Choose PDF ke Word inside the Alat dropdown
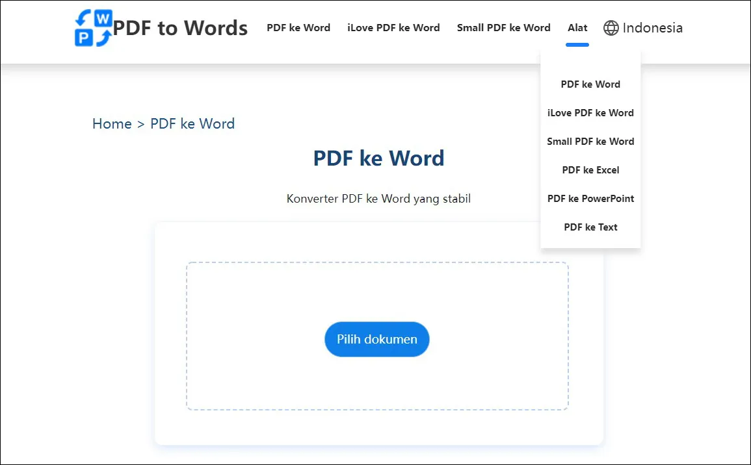The image size is (751, 465). (x=590, y=84)
